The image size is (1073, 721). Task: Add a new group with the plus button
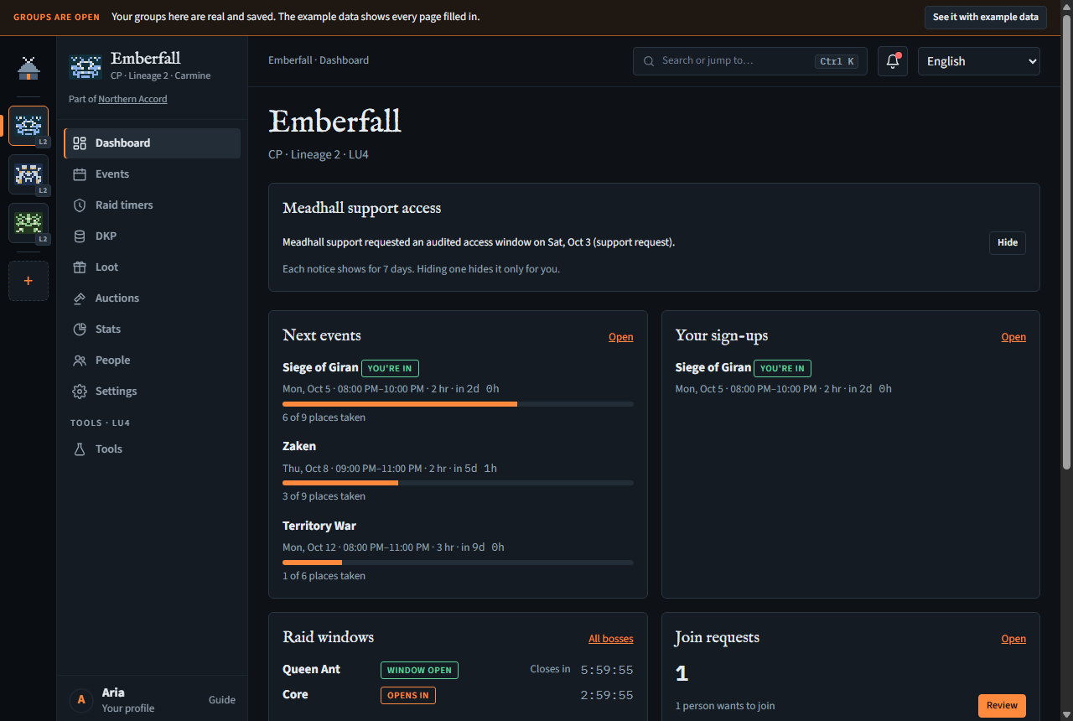pos(29,281)
